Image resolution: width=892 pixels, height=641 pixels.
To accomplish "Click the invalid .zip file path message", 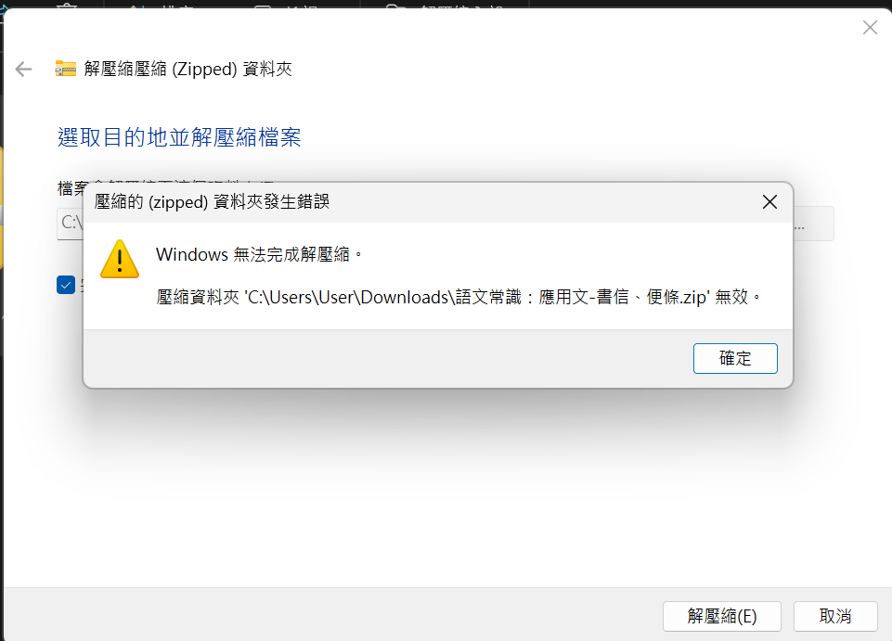I will tap(459, 297).
